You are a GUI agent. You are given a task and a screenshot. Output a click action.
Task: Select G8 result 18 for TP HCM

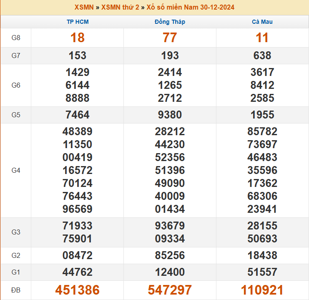pos(78,38)
